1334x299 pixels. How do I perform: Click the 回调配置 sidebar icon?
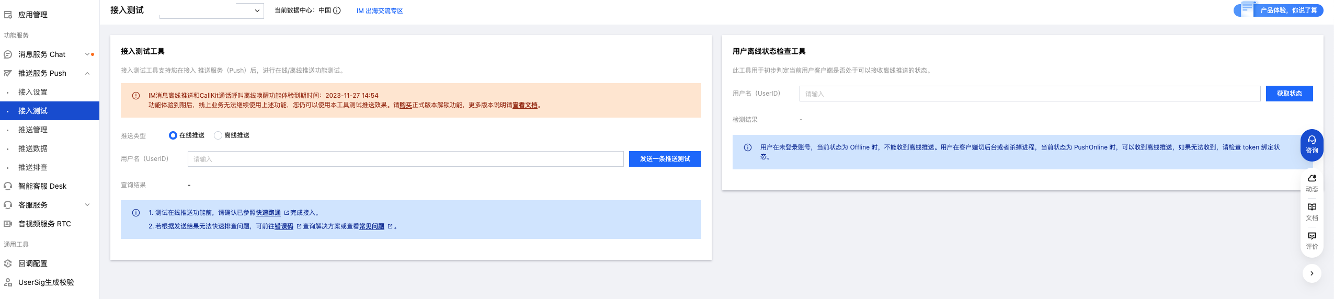click(x=8, y=263)
